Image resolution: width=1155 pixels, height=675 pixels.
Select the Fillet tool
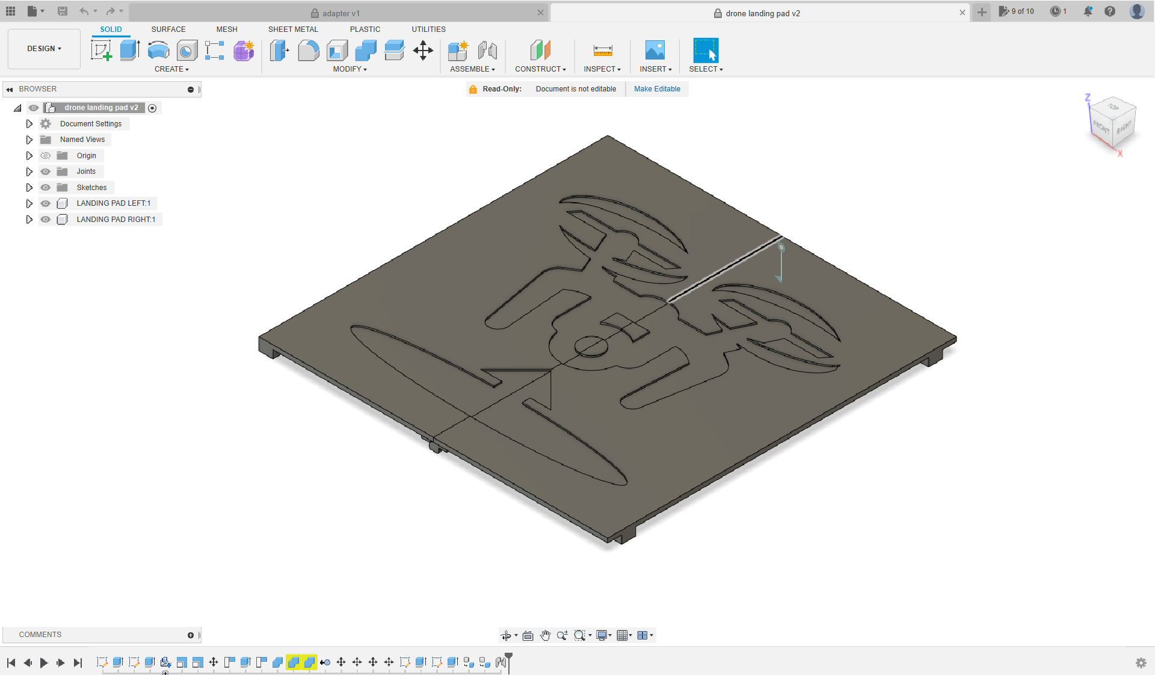308,51
